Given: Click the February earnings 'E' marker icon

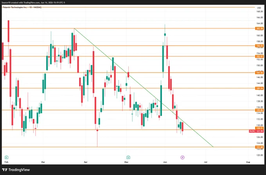Looking at the screenshot, I should [6, 157].
